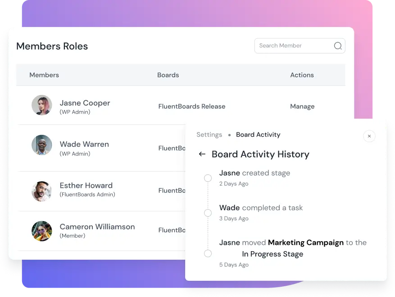Select the Board Activity breadcrumb tab
395x297 pixels.
[x=258, y=135]
